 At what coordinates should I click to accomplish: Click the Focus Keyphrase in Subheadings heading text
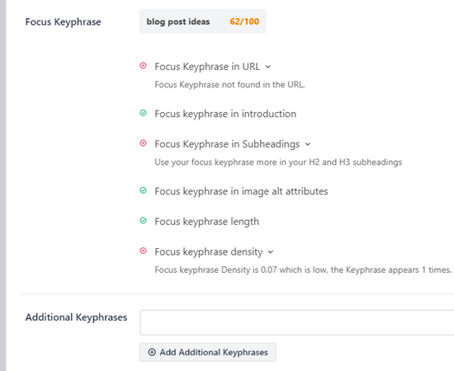227,144
